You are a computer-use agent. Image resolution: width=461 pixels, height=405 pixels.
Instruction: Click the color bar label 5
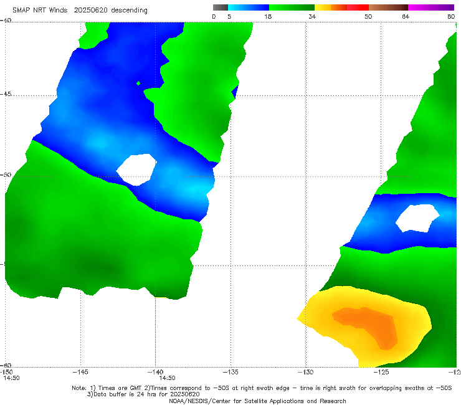[x=229, y=16]
